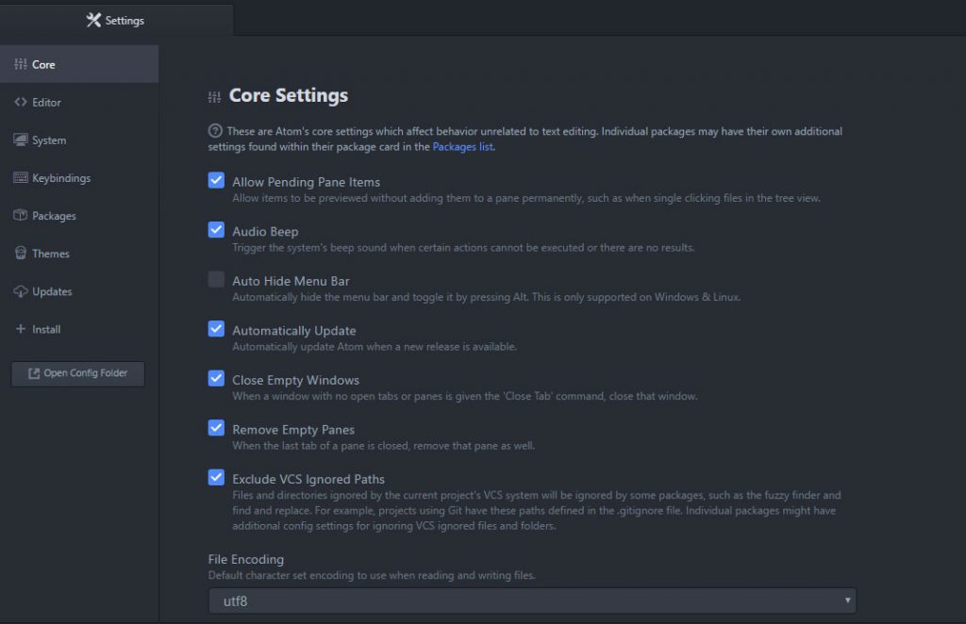
Task: Disable Allow Pending Pane Items
Action: tap(216, 180)
